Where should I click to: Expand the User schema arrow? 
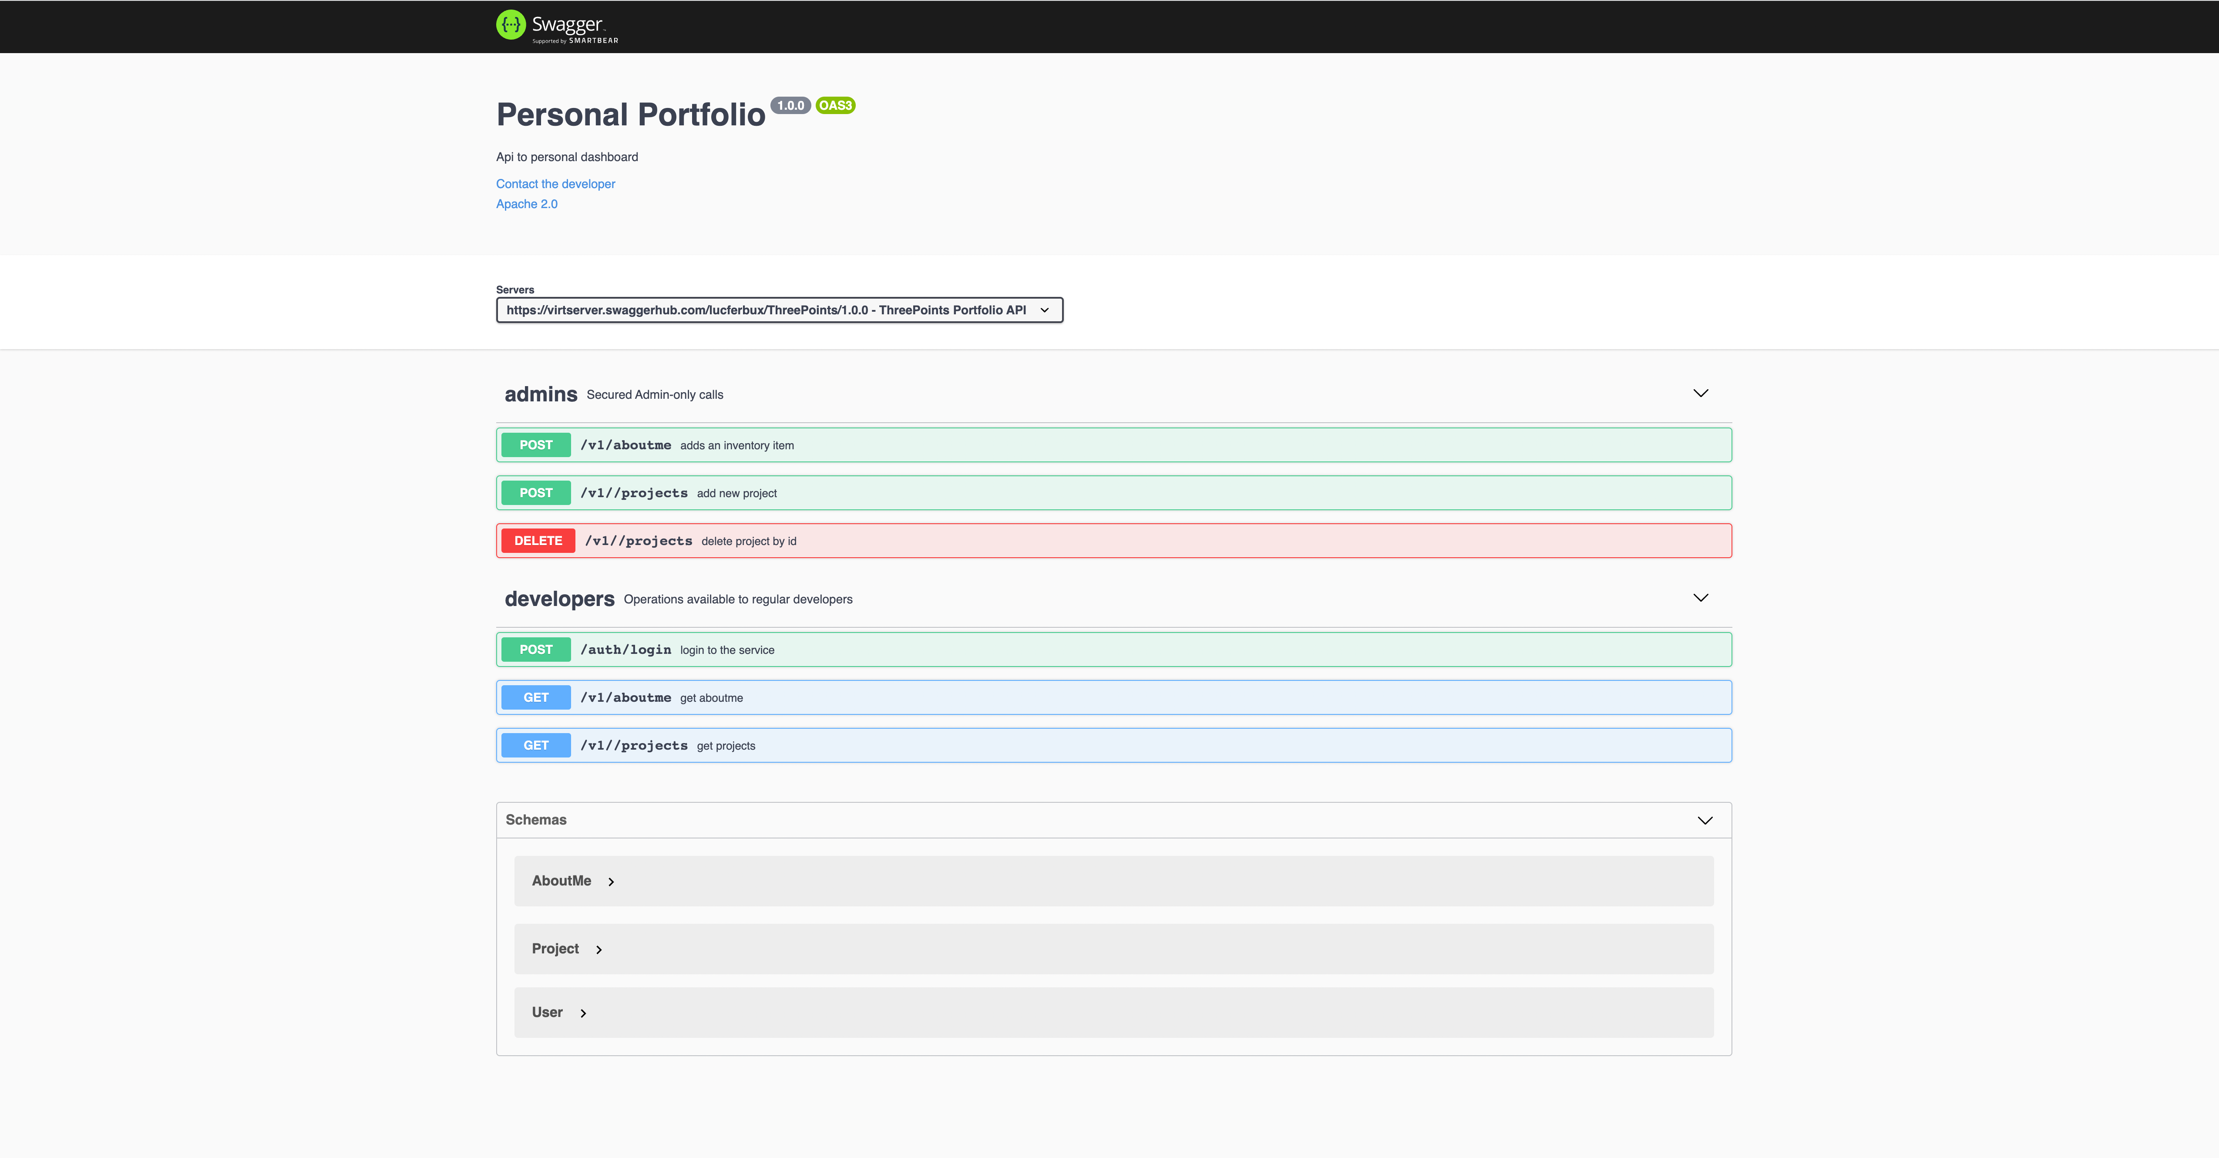[583, 1013]
